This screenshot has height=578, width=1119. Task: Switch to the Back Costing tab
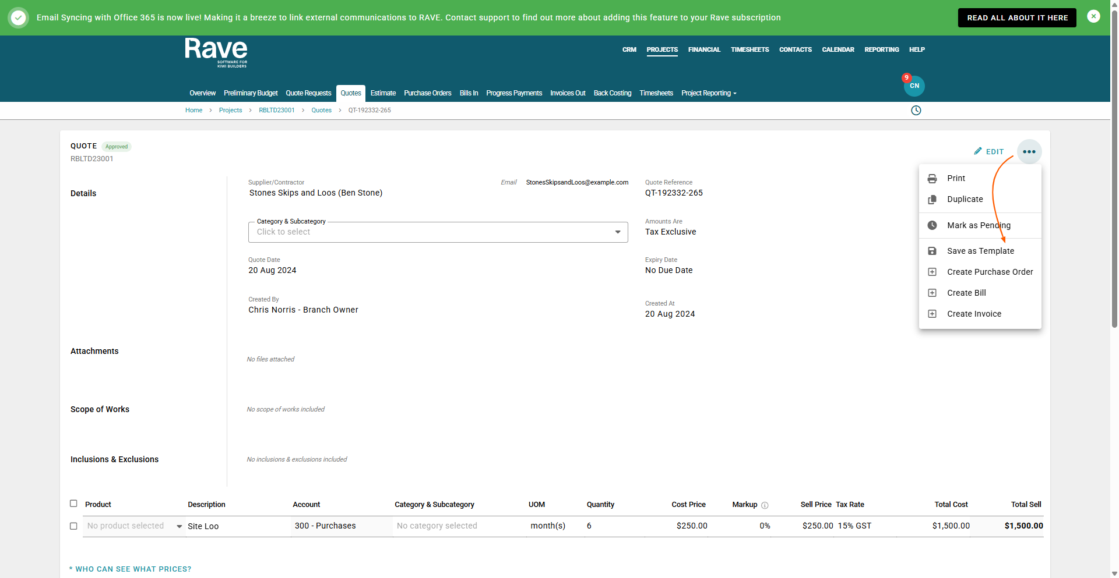click(613, 93)
